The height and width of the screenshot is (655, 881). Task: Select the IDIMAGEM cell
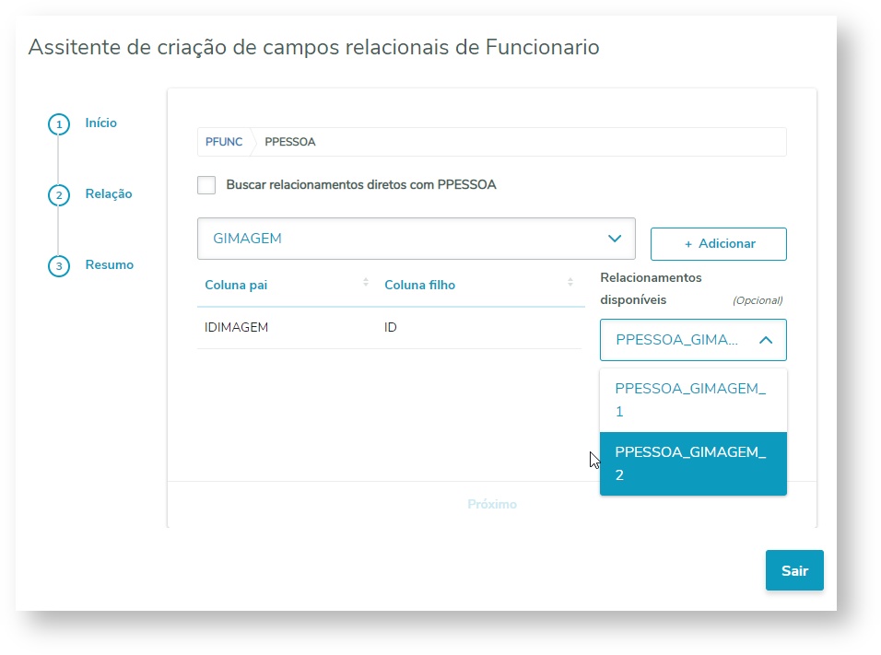[x=236, y=327]
